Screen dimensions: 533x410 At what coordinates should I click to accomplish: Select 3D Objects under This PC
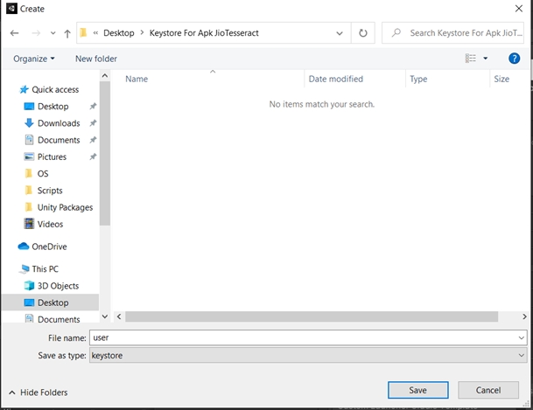coord(58,286)
